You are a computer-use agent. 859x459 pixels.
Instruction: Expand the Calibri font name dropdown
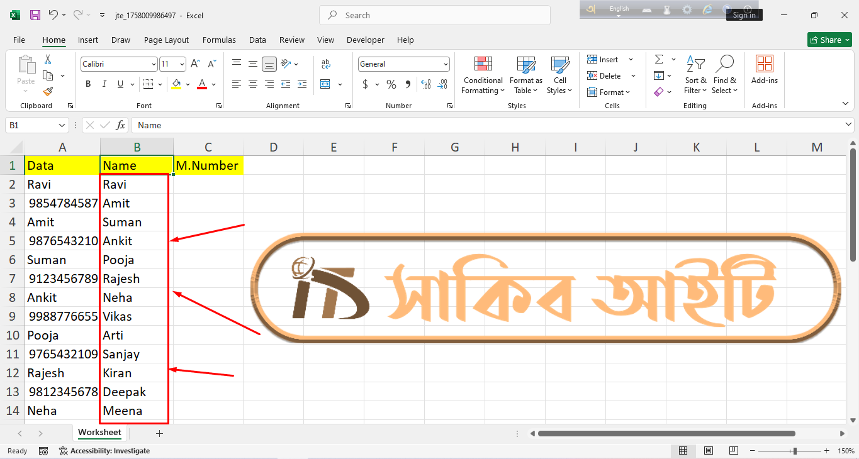tap(154, 64)
